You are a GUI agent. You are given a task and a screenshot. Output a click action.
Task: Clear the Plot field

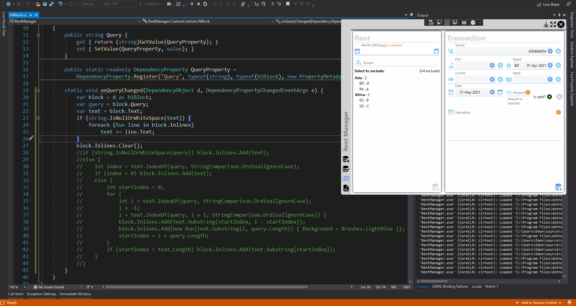(x=492, y=65)
